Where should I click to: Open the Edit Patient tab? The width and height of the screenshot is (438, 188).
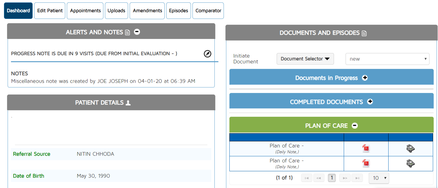click(50, 11)
